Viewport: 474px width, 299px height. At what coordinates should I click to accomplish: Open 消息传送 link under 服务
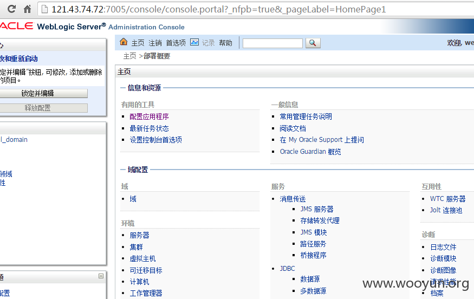pyautogui.click(x=293, y=199)
